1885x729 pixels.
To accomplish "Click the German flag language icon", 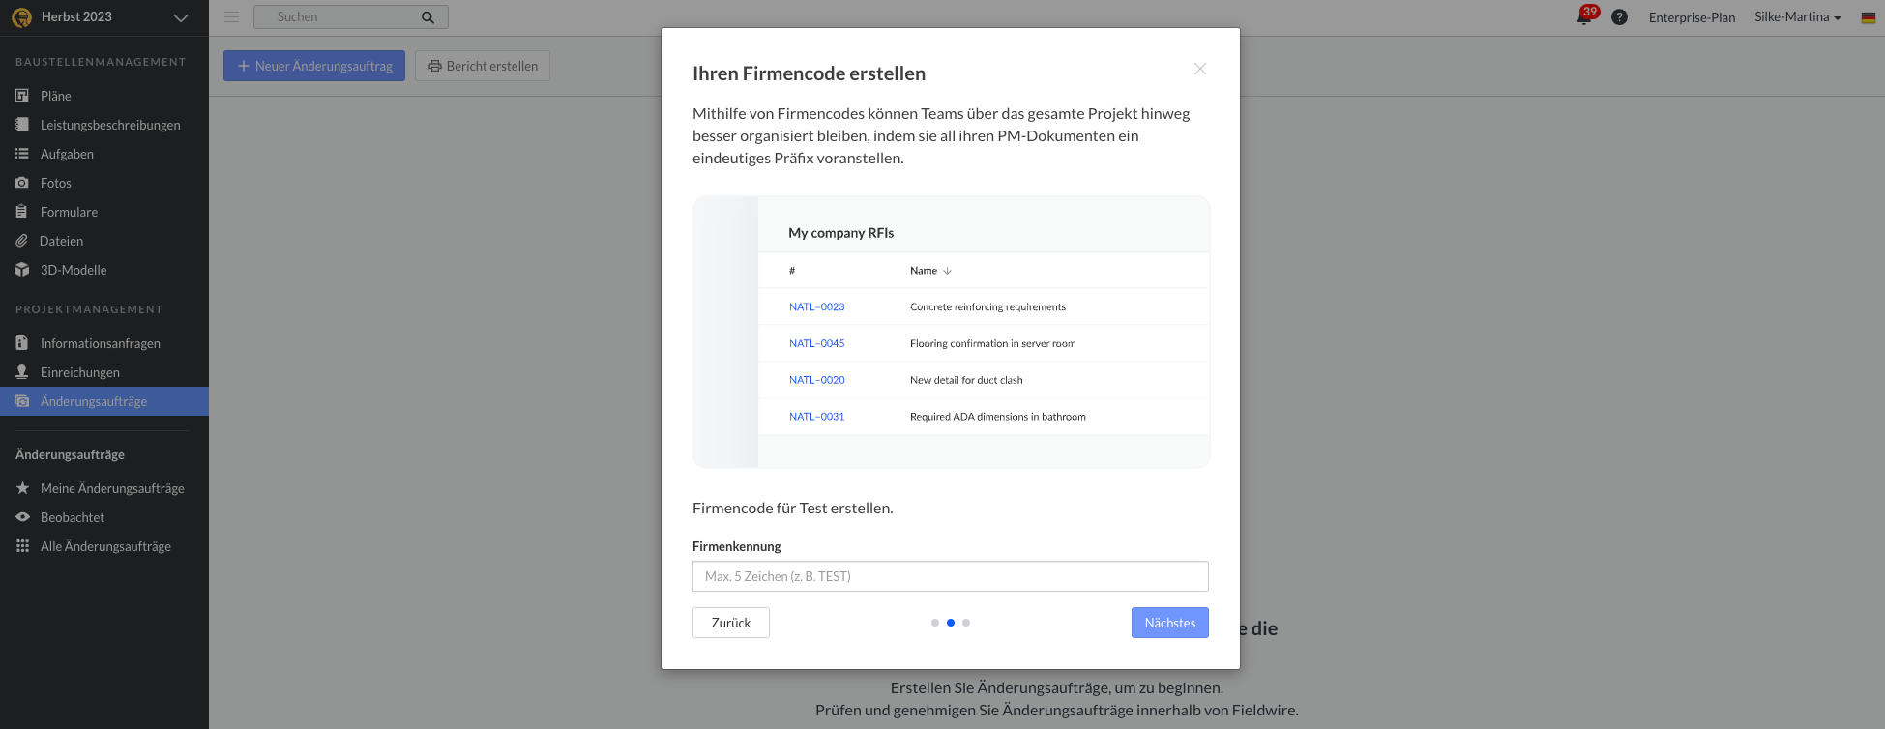I will [x=1869, y=17].
